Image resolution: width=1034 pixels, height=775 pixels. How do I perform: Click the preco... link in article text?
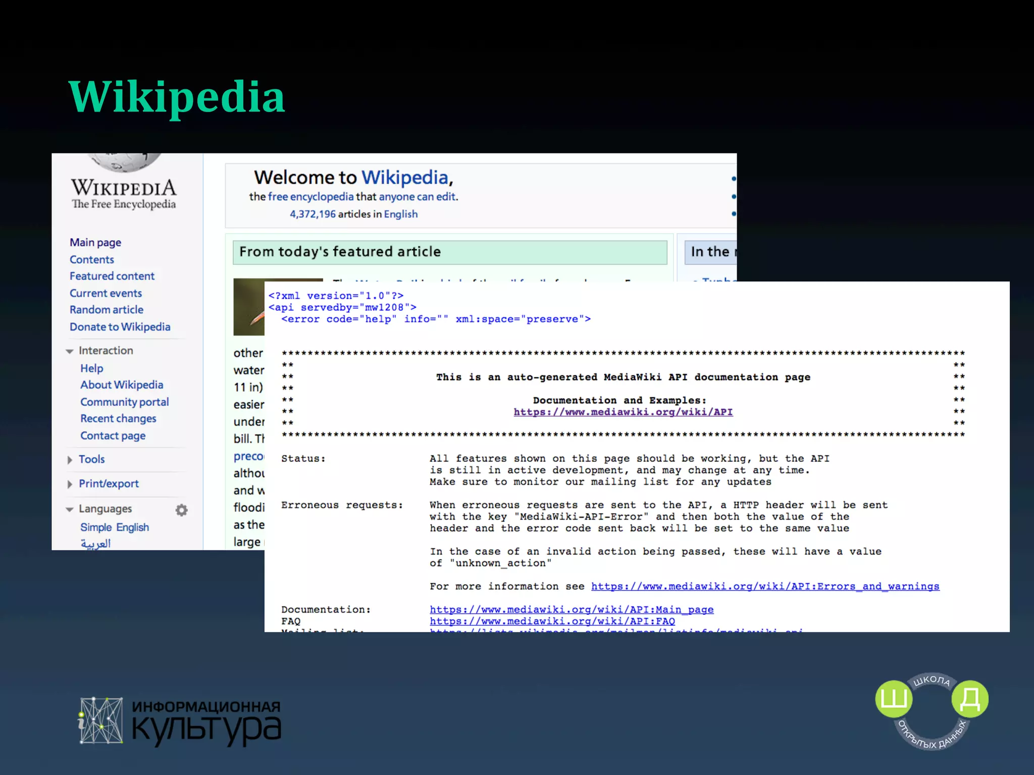249,456
